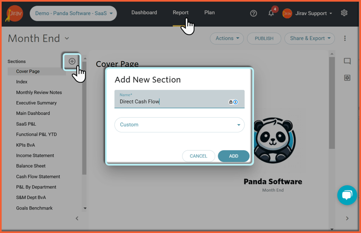Select the Cover Page section

click(x=37, y=71)
